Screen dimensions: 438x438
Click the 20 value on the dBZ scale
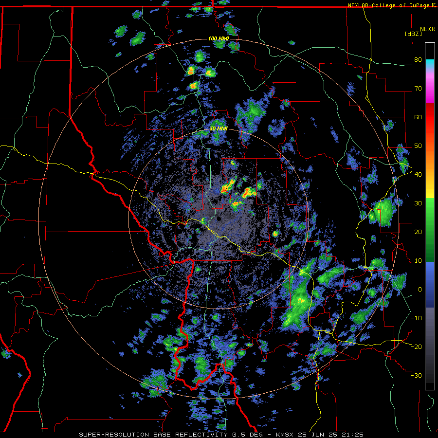(418, 232)
